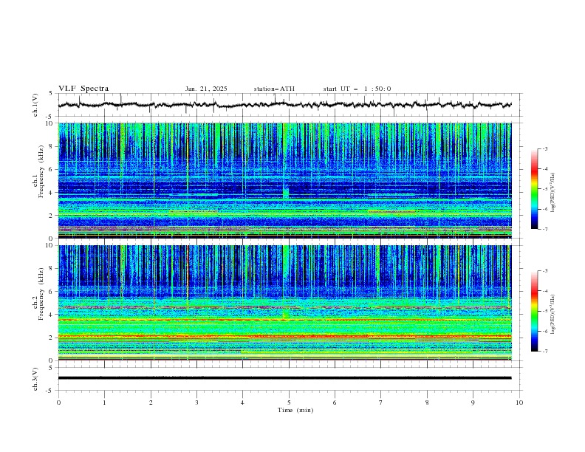
Task: Click the "-3" tick on ch.1 colorbar
Action: pyautogui.click(x=544, y=148)
